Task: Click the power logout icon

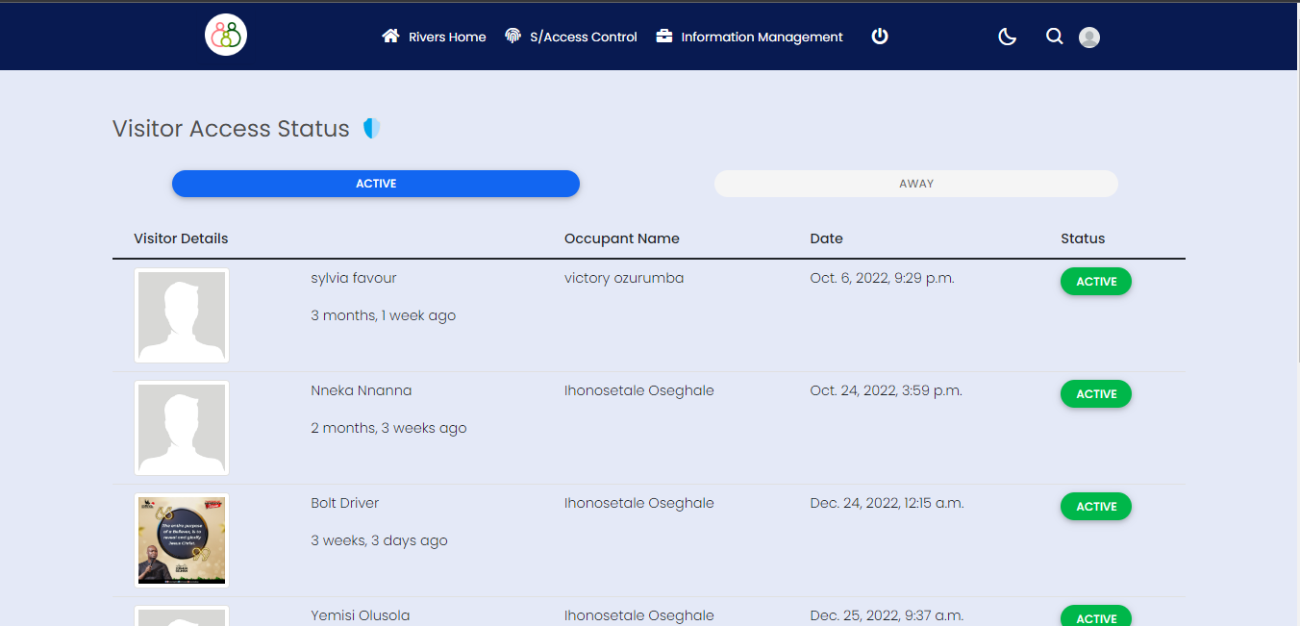Action: [x=880, y=37]
